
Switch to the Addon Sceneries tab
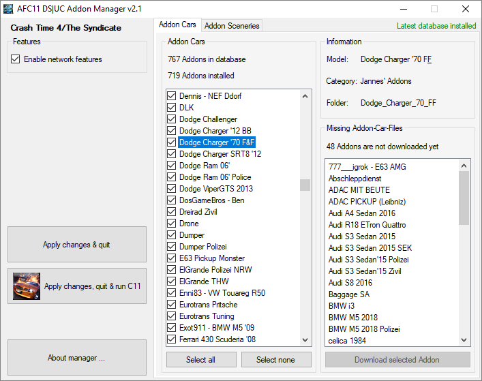coord(232,25)
